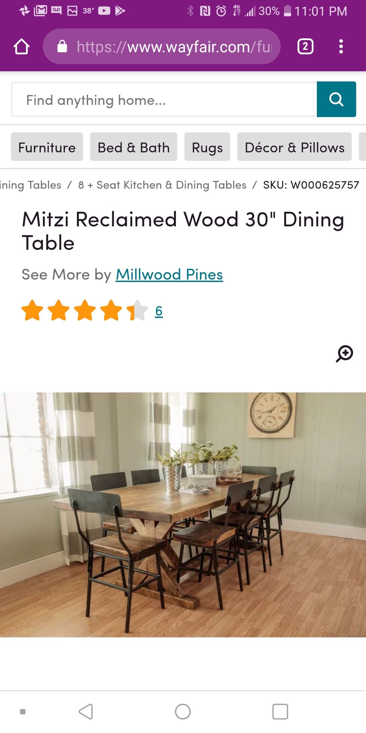Focus the Find anything home search field
The image size is (366, 733).
[164, 99]
